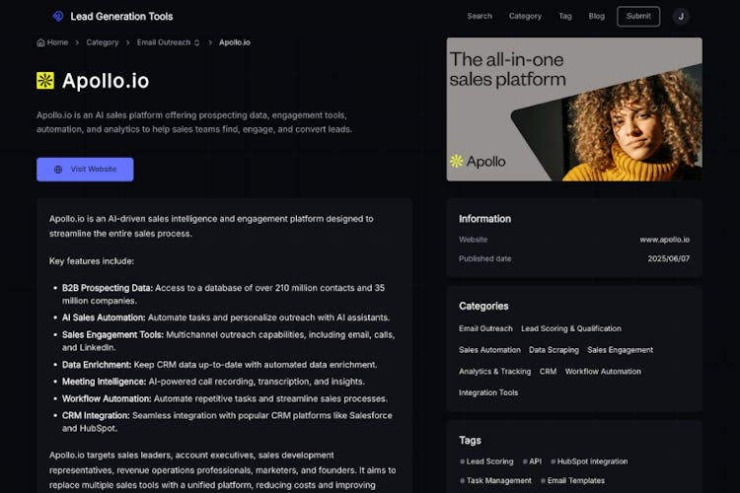
Task: Open the Data Scraping category
Action: (554, 350)
